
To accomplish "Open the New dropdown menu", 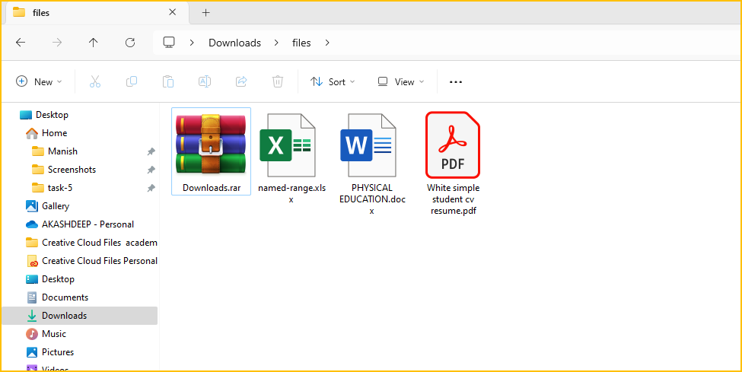I will click(40, 81).
